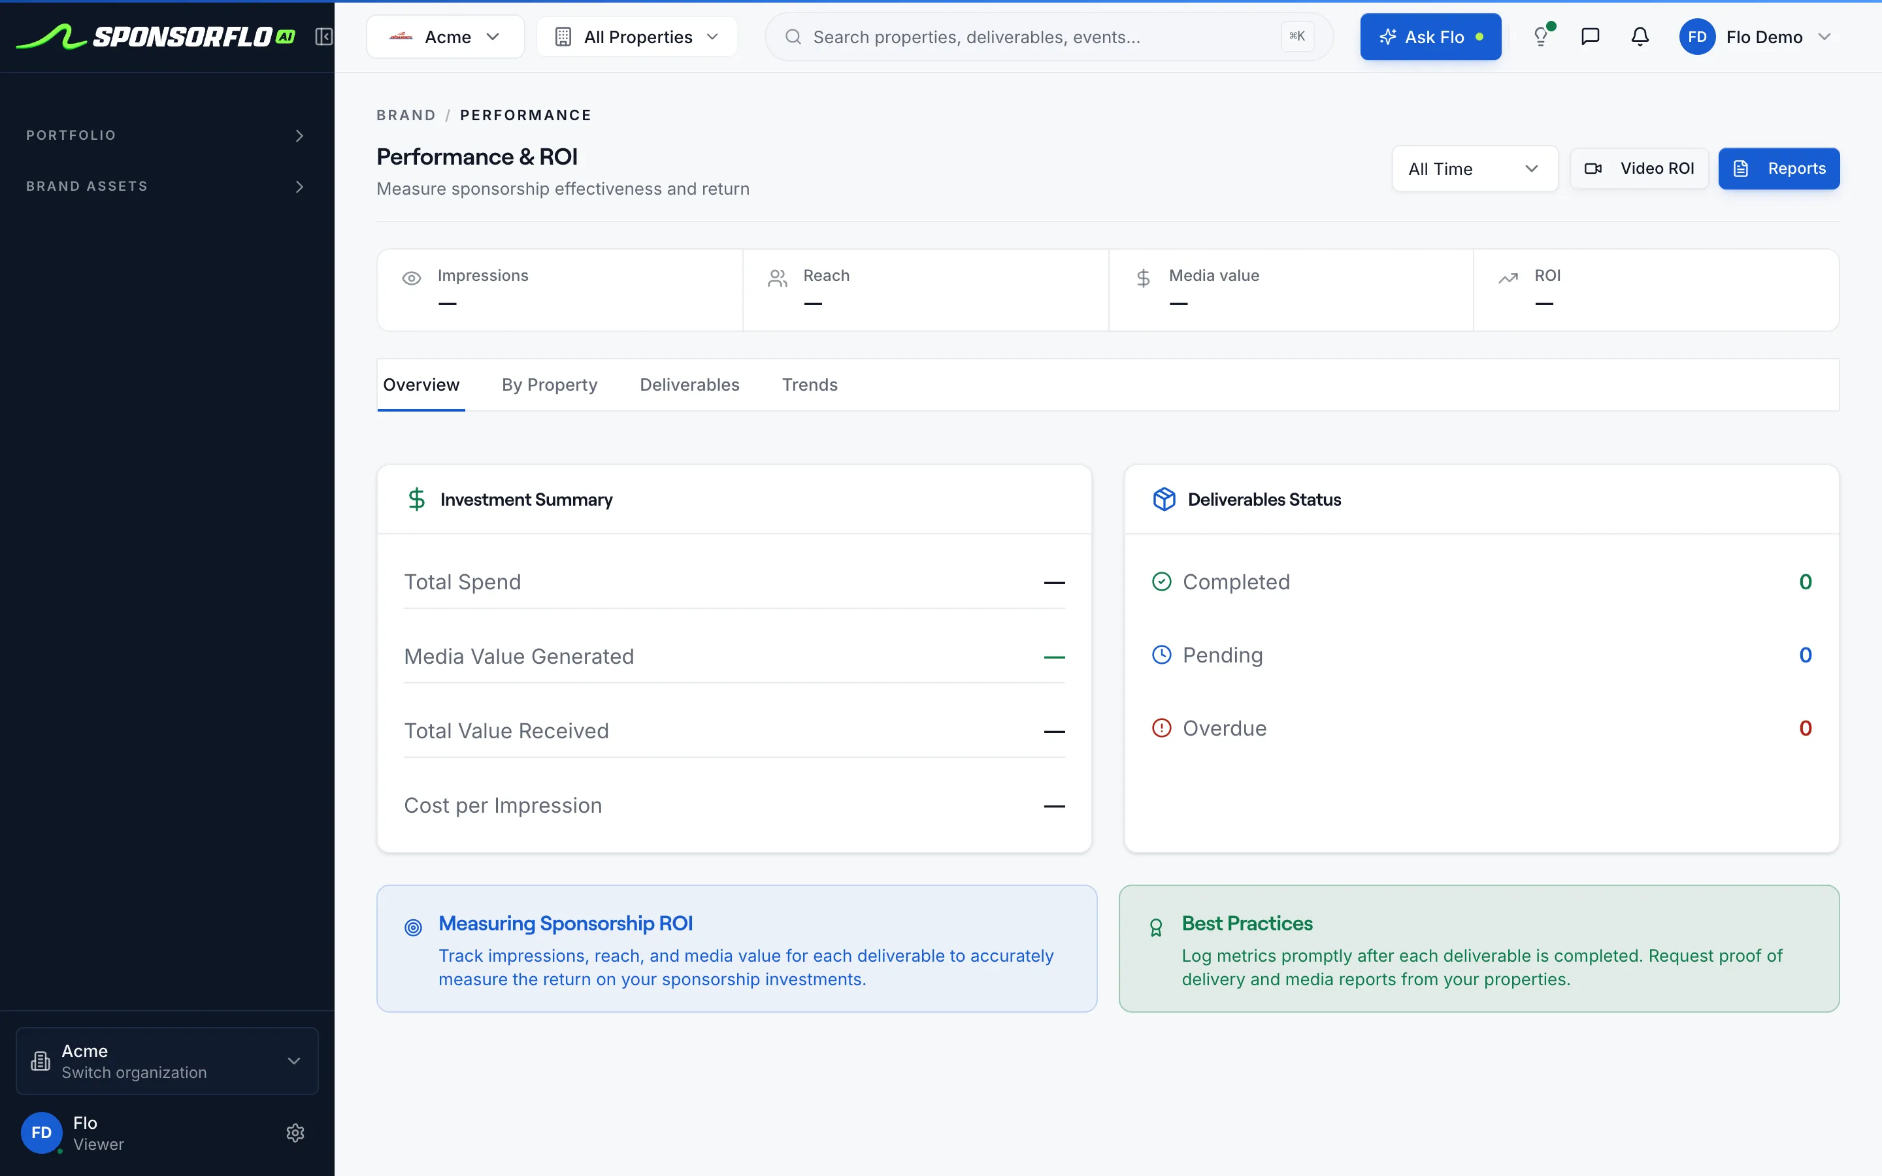Click the Cost per Impression label

(x=503, y=805)
